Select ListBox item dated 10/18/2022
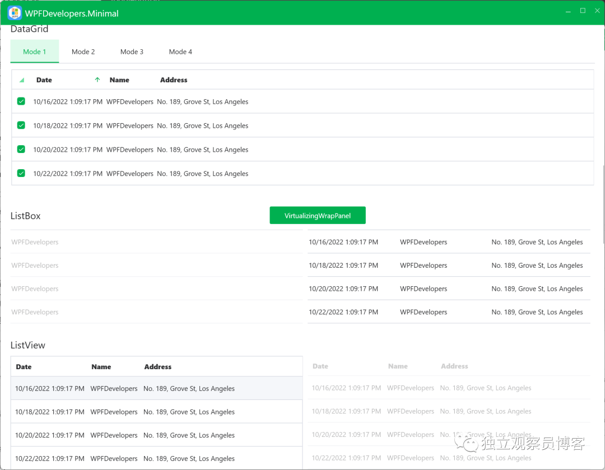605x470 pixels. click(x=449, y=265)
